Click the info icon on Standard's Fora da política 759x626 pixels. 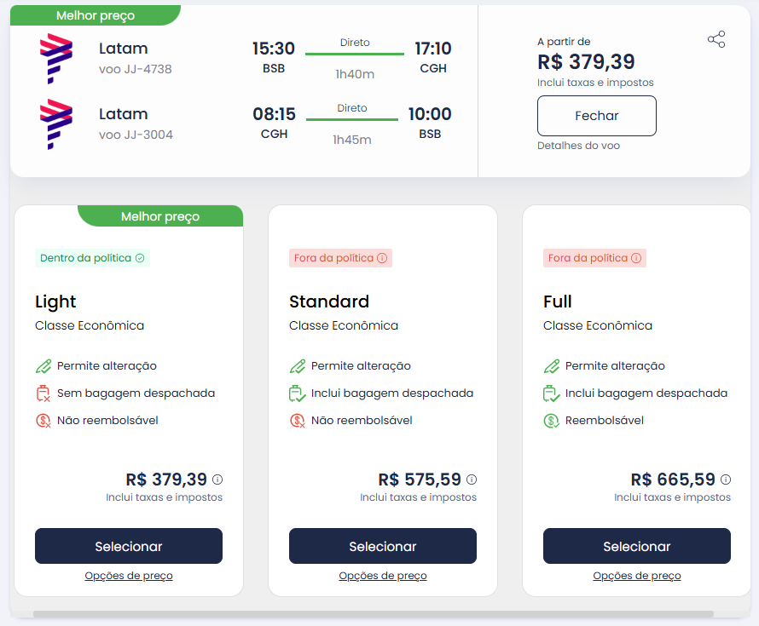click(382, 258)
